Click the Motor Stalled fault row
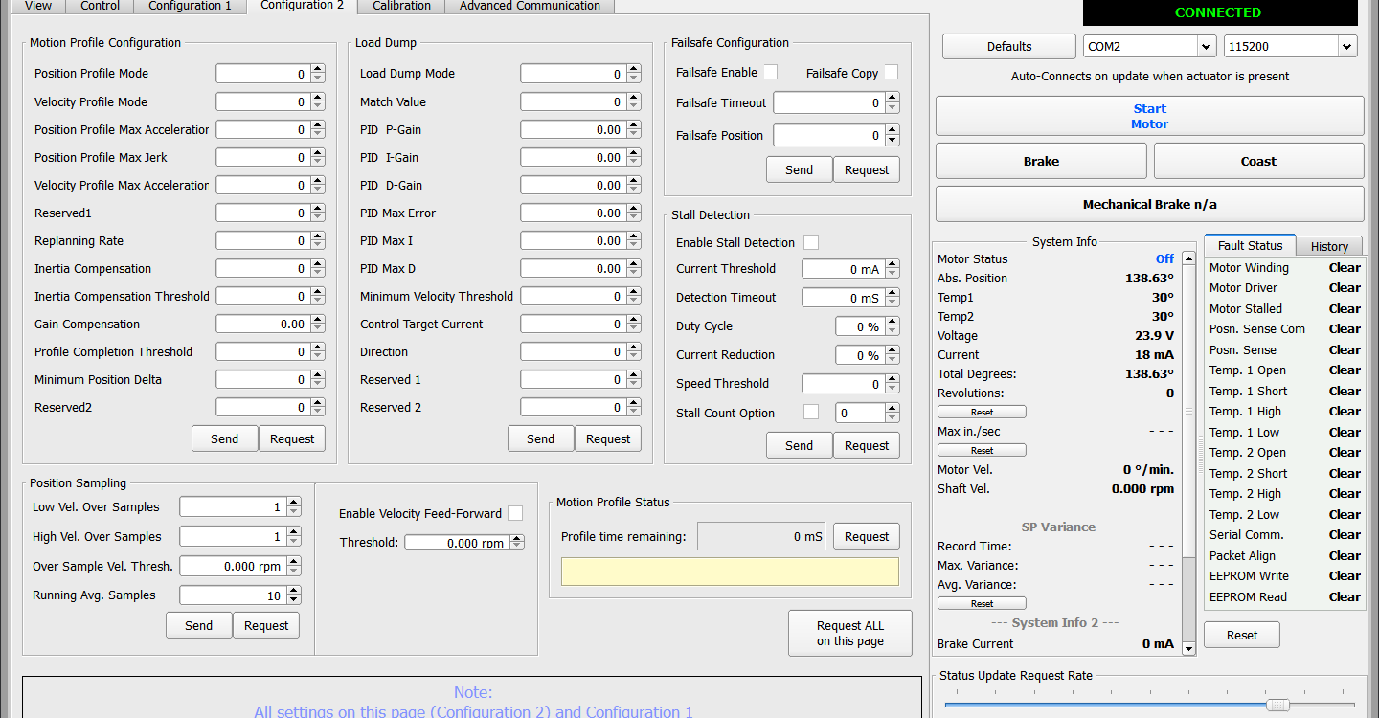1379x718 pixels. click(x=1284, y=308)
